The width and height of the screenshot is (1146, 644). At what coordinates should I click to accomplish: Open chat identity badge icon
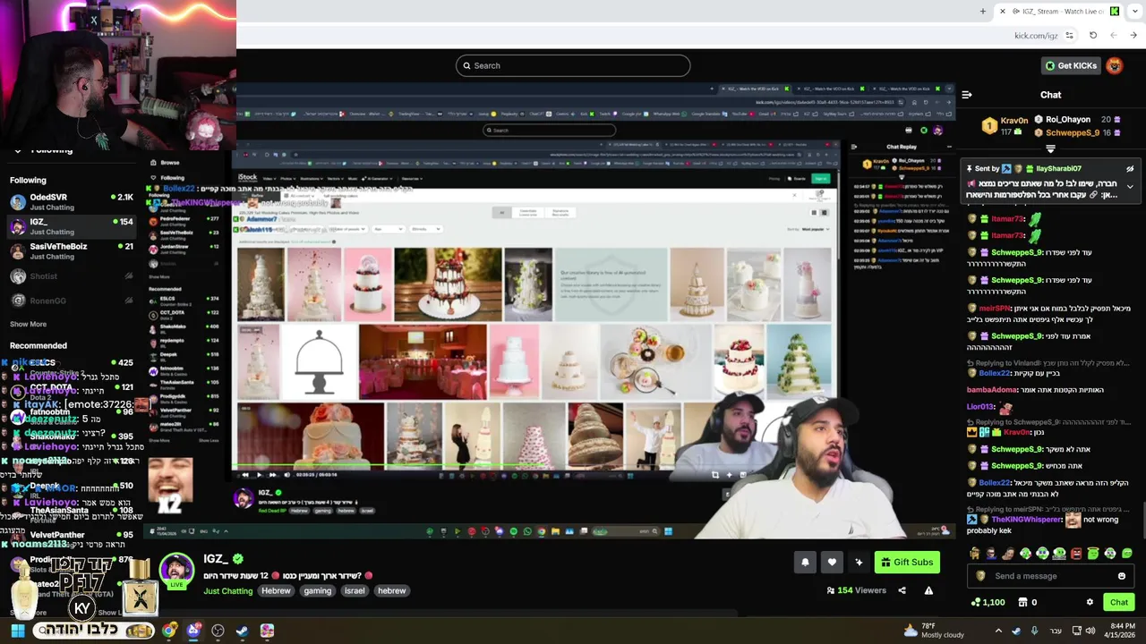click(980, 576)
